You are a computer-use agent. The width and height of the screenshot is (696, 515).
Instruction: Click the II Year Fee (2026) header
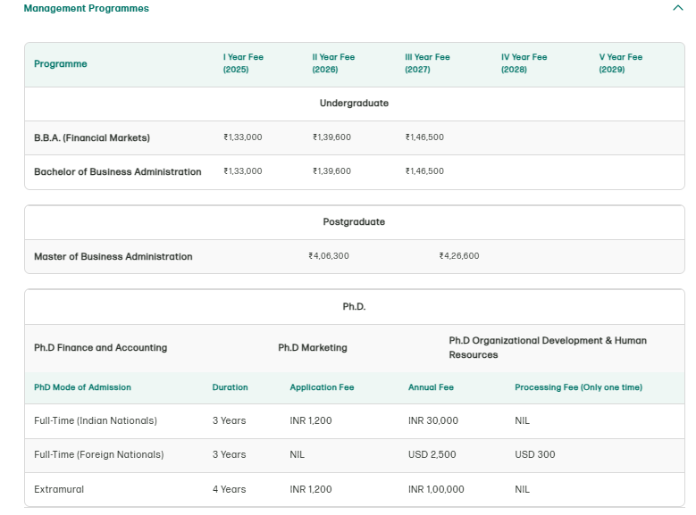[333, 63]
